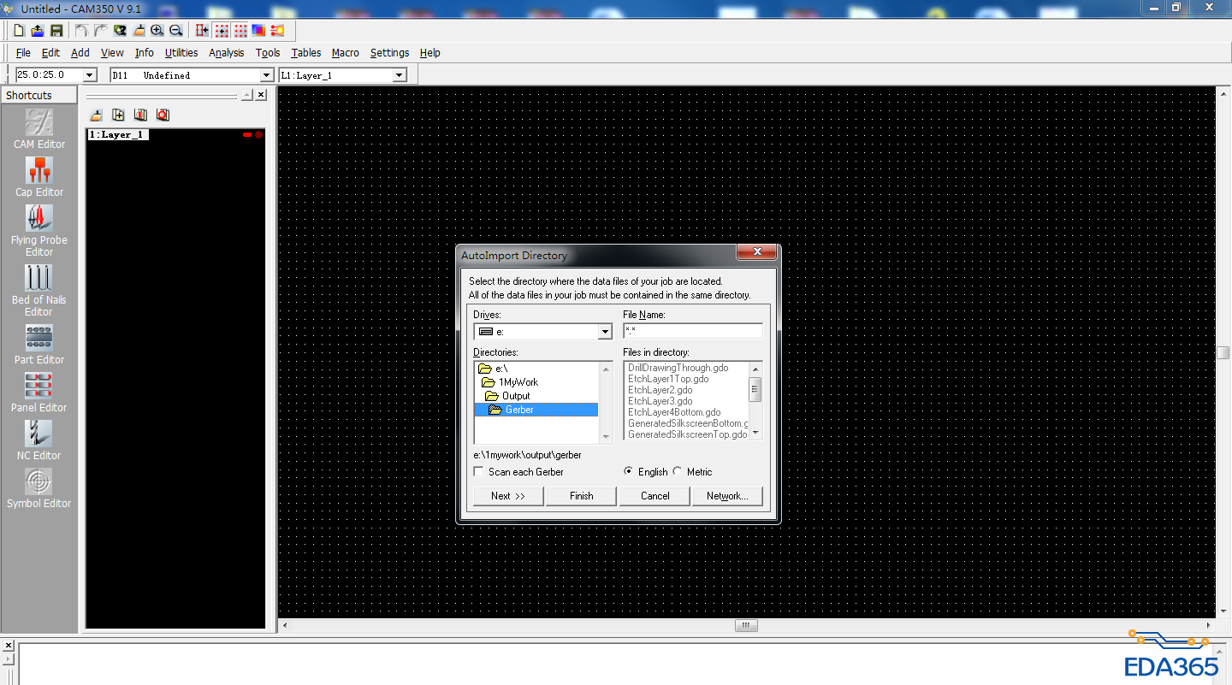
Task: Select the Output folder in Directories
Action: 507,396
